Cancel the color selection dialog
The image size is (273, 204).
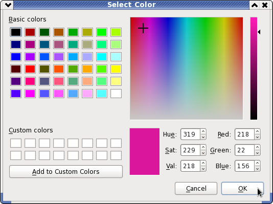click(x=196, y=188)
